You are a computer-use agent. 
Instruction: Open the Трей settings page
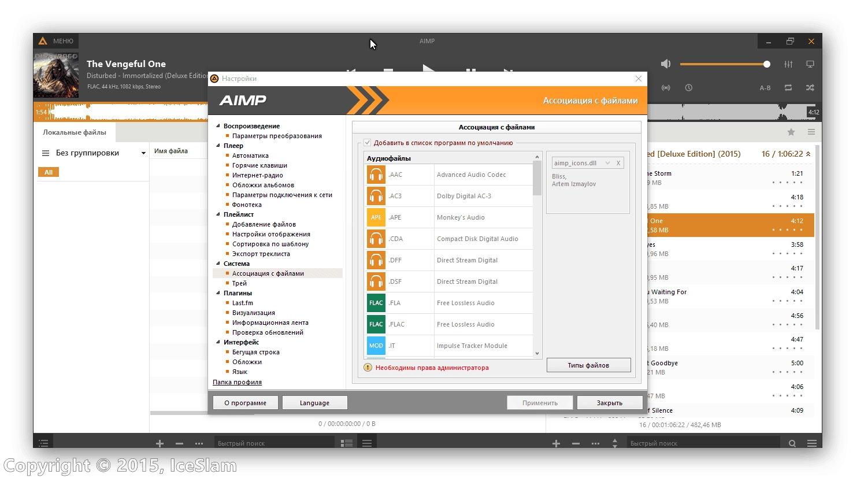pos(239,283)
